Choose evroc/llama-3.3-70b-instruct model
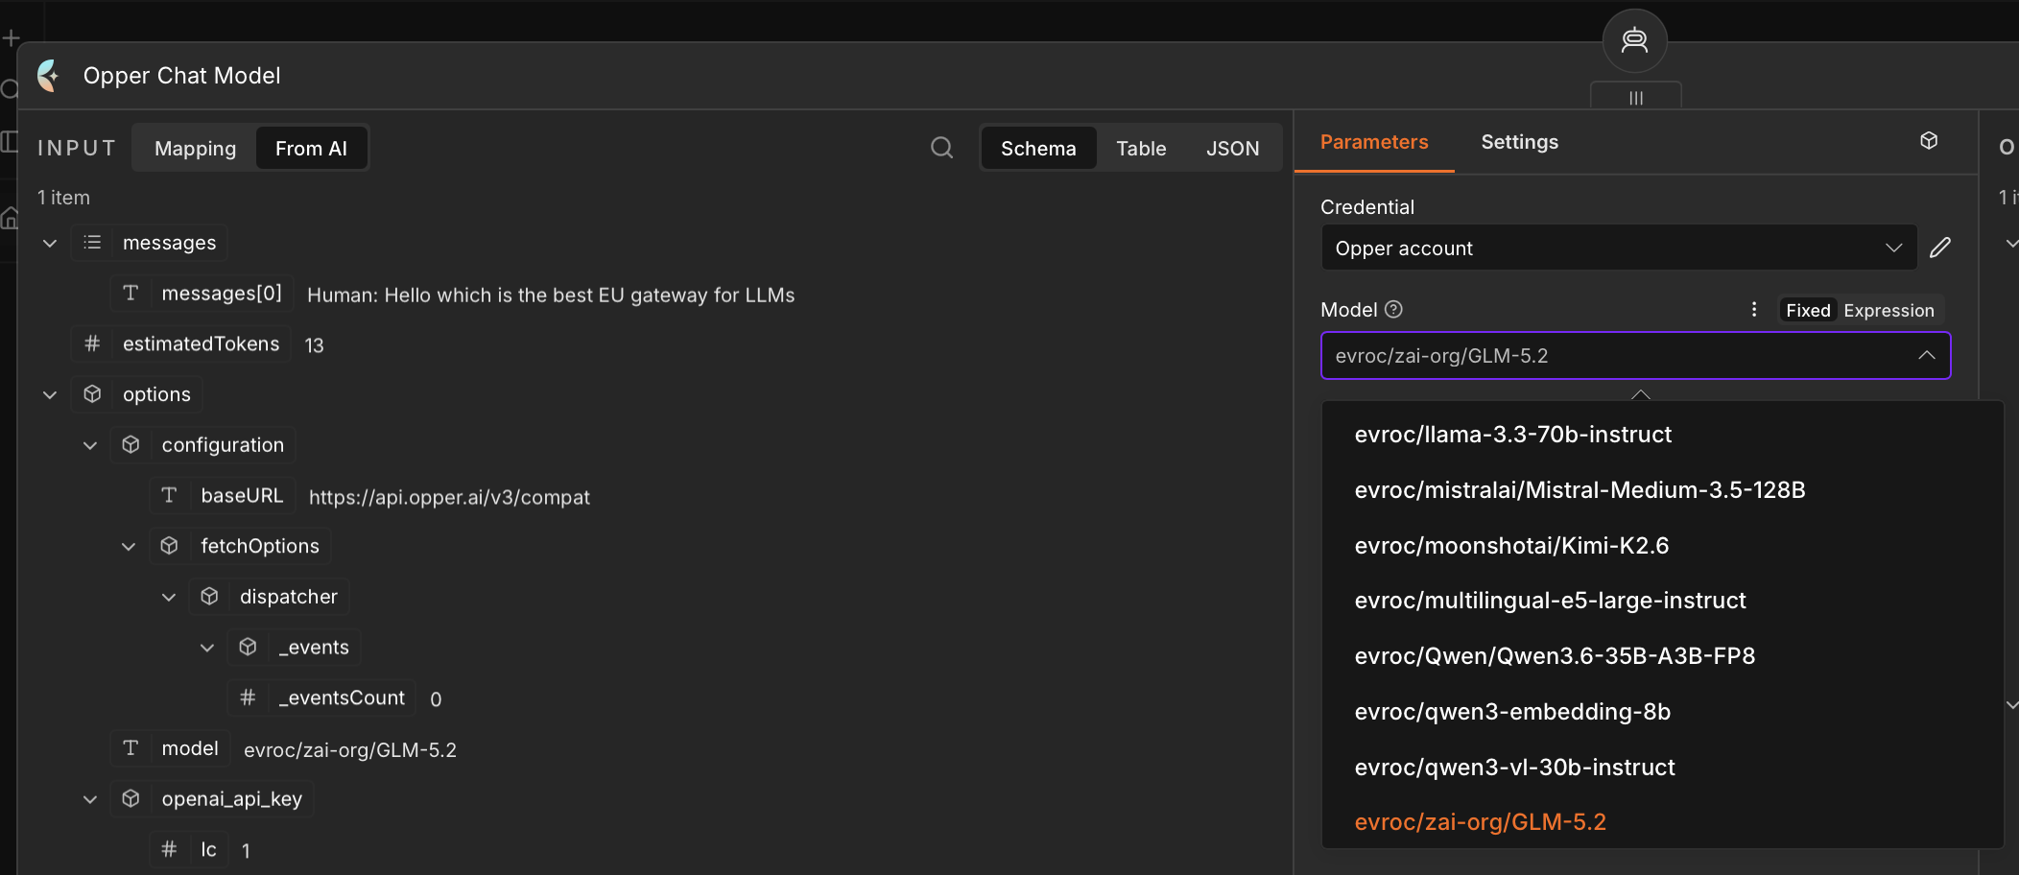The image size is (2019, 875). (x=1662, y=435)
